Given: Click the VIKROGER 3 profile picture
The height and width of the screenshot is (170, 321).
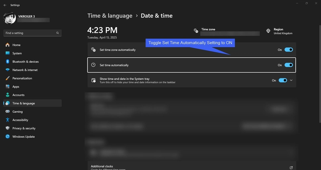Looking at the screenshot, I should pos(10,18).
